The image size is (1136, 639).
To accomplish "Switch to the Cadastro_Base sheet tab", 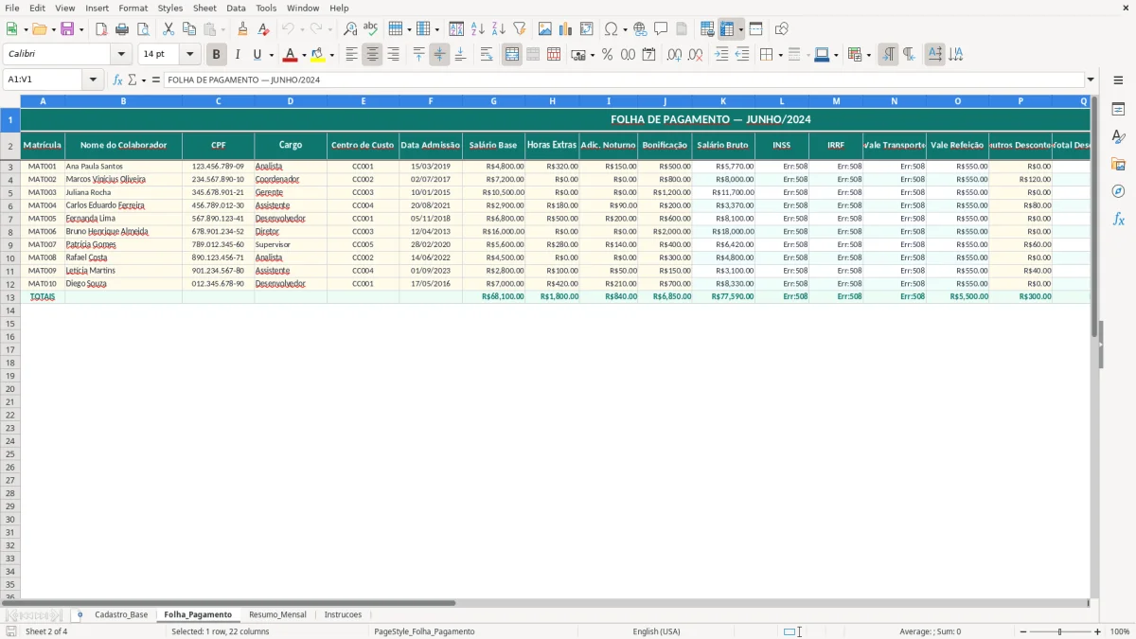I will pos(121,614).
